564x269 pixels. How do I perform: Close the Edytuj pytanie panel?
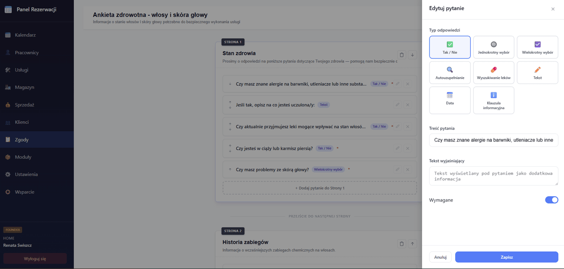(x=553, y=9)
